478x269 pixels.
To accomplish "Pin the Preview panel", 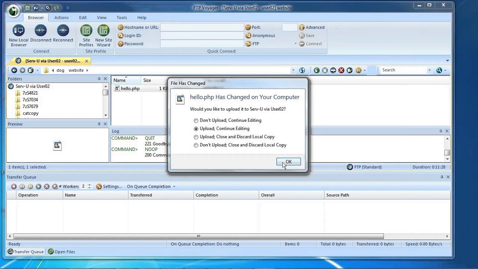I will 99,124.
